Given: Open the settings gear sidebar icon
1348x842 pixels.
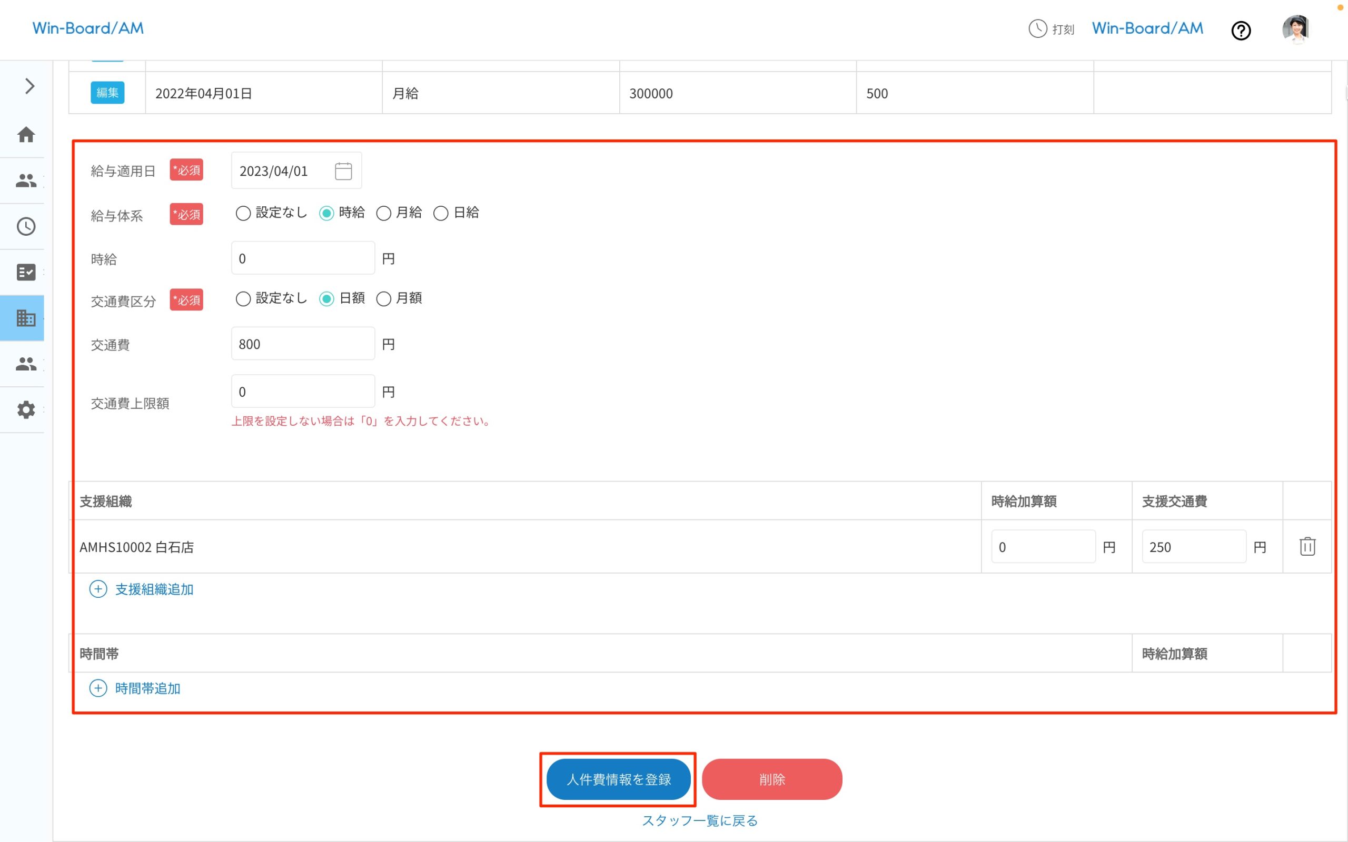Looking at the screenshot, I should click(x=26, y=410).
